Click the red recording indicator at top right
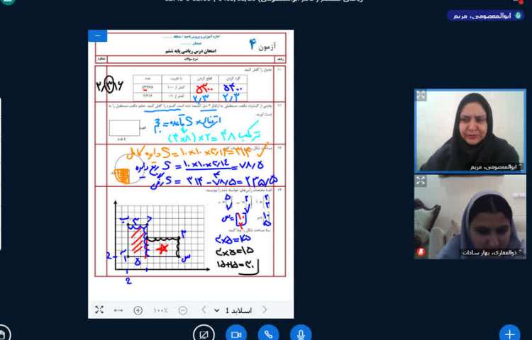Image resolution: width=532 pixels, height=340 pixels. pos(521,1)
